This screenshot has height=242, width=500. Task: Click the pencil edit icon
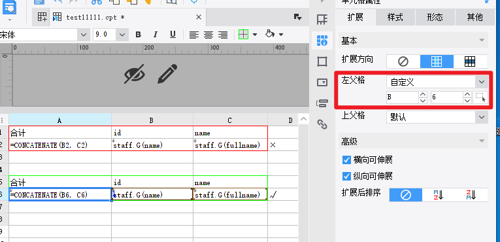[x=167, y=74]
